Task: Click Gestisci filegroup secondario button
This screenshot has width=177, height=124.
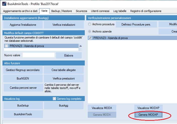Action: click(23, 70)
